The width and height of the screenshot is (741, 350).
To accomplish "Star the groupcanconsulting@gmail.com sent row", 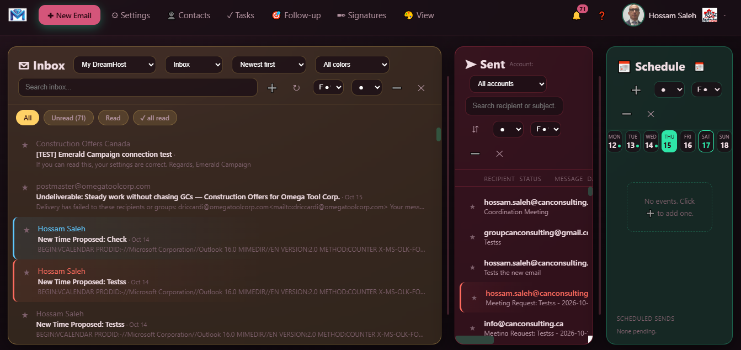I will [472, 237].
